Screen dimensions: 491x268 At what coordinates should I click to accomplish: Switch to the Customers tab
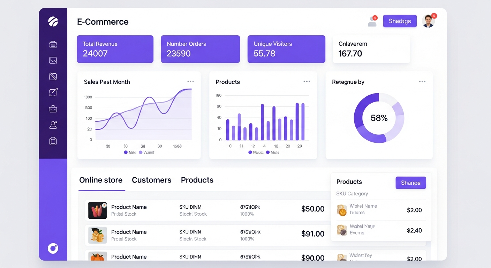click(152, 180)
